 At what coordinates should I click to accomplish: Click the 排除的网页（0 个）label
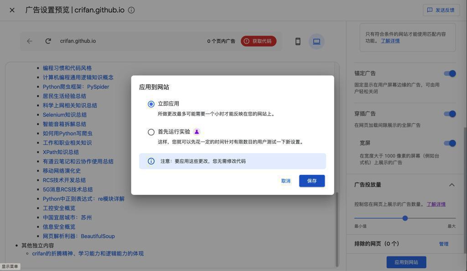376,244
